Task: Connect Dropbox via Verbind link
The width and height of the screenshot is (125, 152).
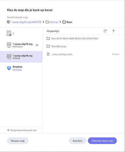Action: click(17, 70)
